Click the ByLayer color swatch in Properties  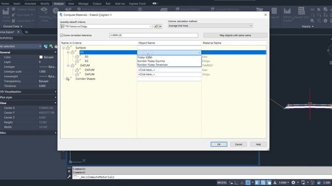(x=41, y=57)
